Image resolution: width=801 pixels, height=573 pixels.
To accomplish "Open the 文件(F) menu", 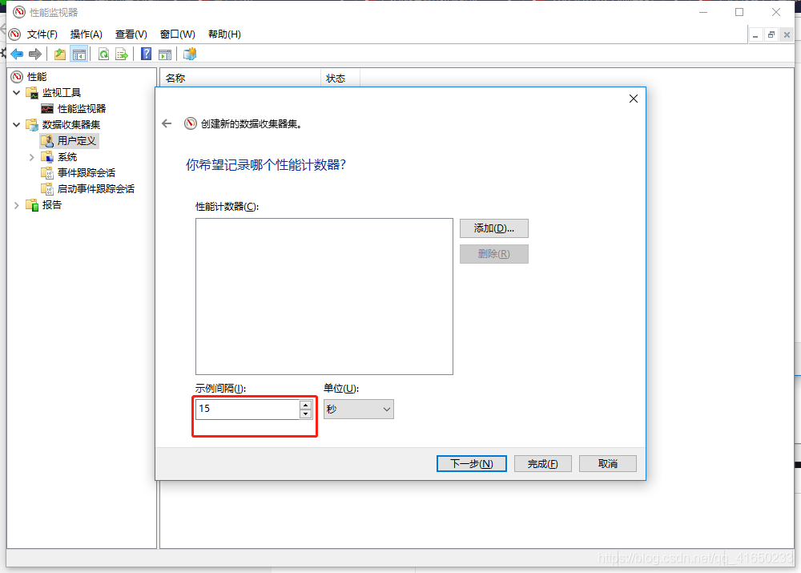I will pos(42,34).
